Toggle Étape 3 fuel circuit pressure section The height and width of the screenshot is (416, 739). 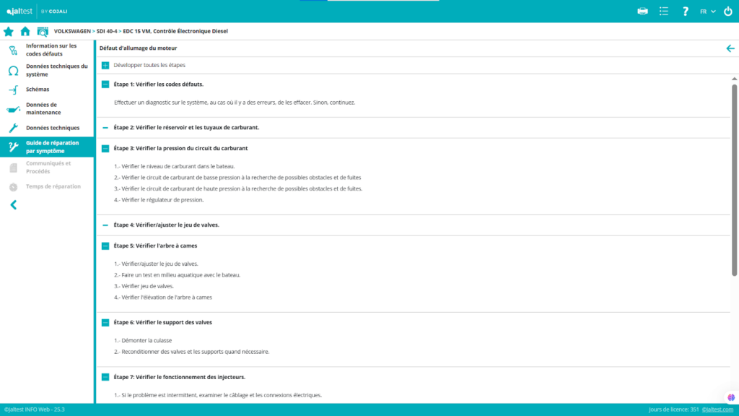(x=105, y=148)
